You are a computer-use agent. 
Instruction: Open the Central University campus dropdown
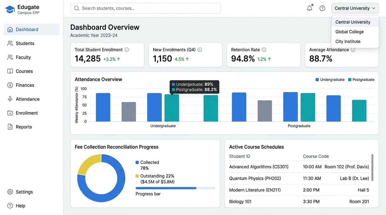(355, 8)
